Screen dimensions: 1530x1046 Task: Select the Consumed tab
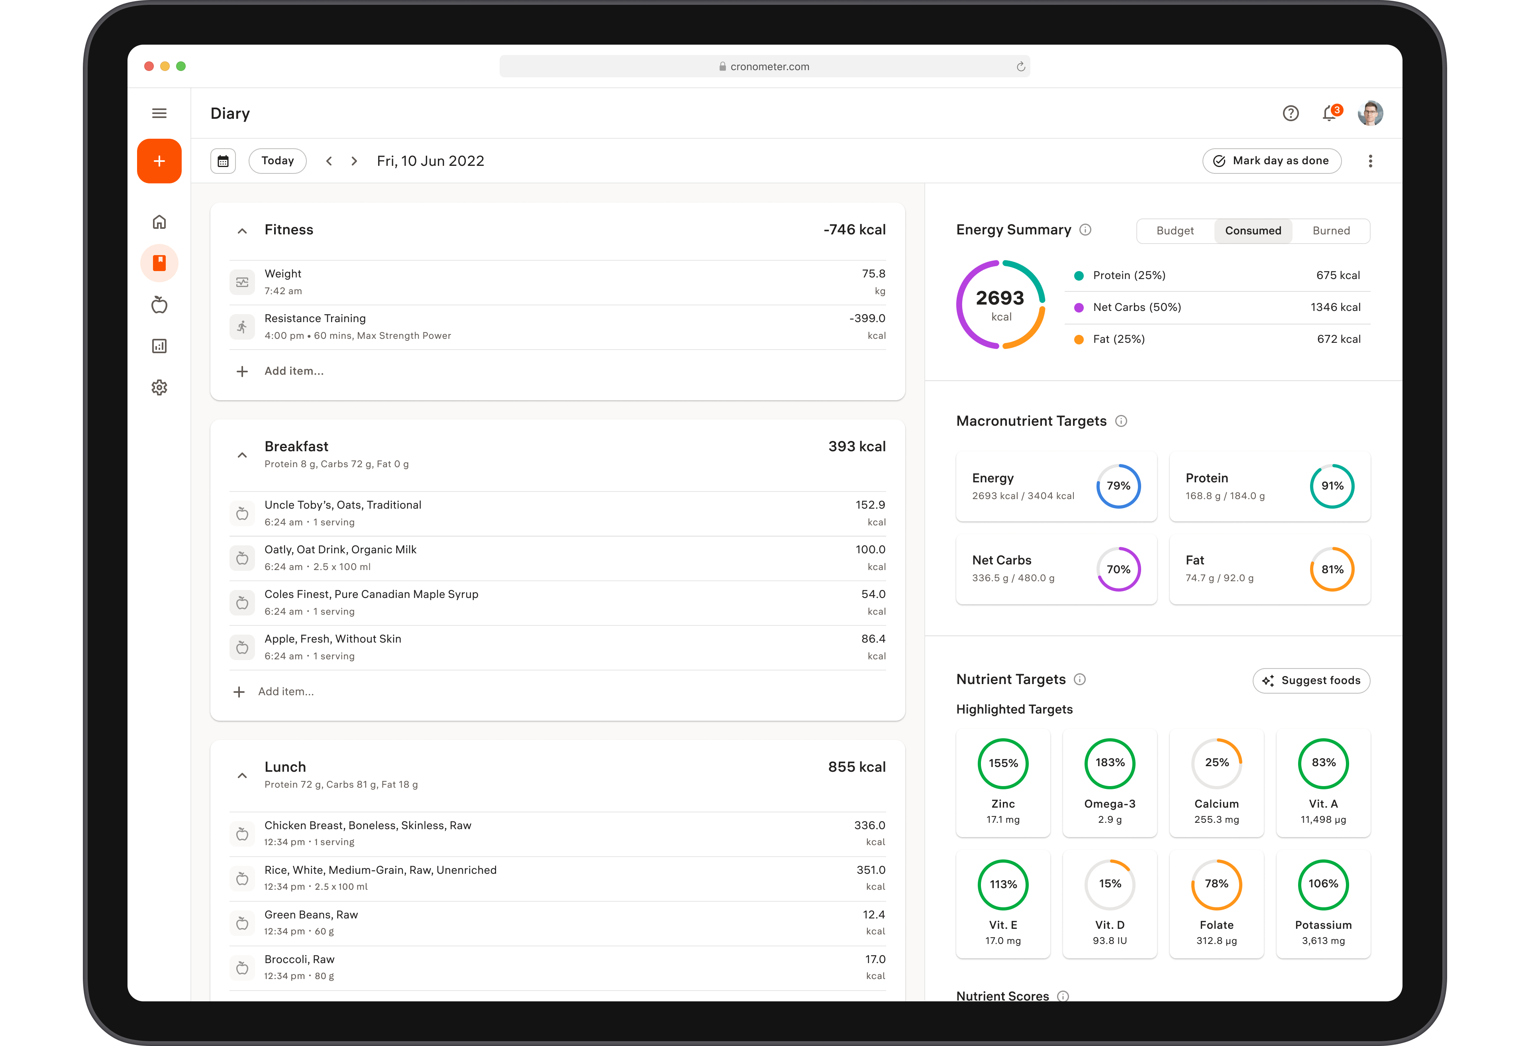coord(1253,230)
